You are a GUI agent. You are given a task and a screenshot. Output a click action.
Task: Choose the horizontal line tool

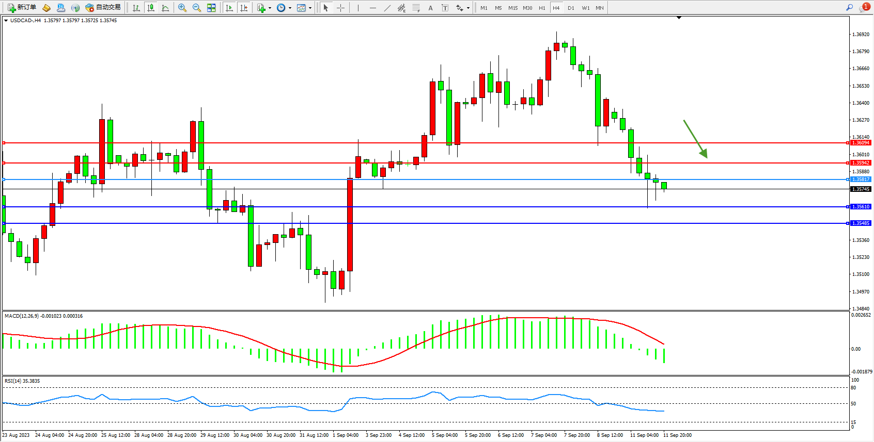pyautogui.click(x=373, y=8)
